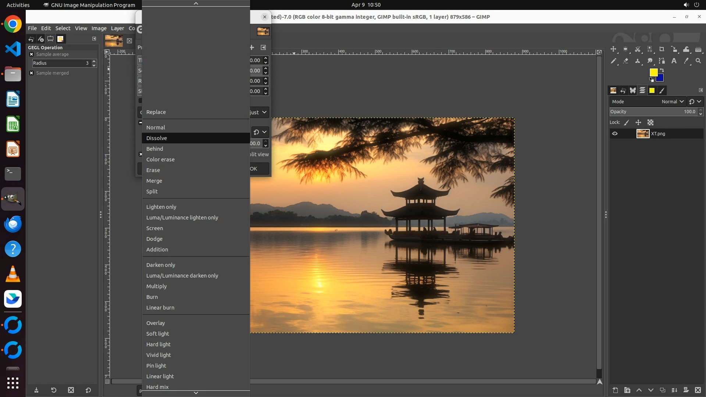Image resolution: width=706 pixels, height=397 pixels.
Task: Select the Clone stamp tool
Action: pos(638,61)
